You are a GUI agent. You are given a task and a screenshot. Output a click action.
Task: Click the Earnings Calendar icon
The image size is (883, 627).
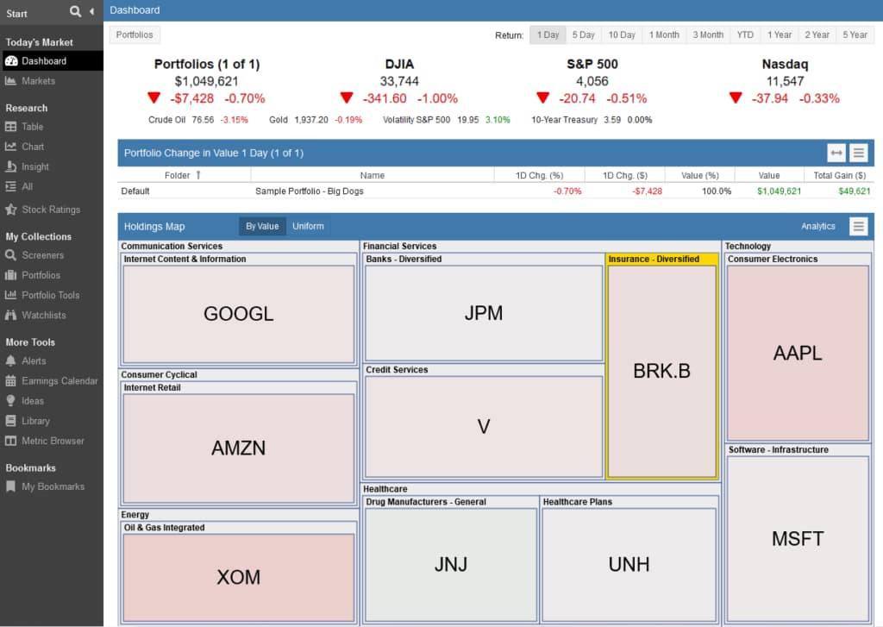point(10,381)
